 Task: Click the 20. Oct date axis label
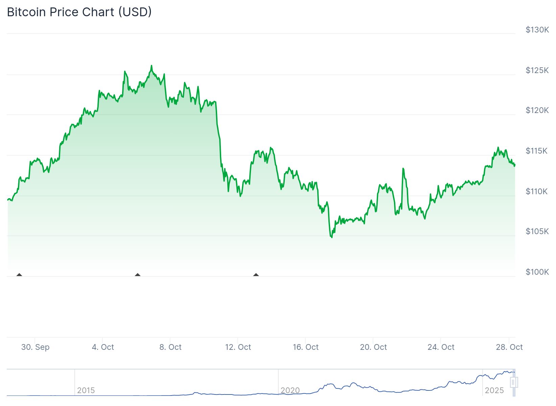(373, 347)
